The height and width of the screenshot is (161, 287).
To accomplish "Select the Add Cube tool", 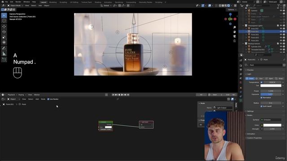I will pyautogui.click(x=4, y=59).
